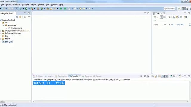Toggle Focus on Workweek in Task List
191x107 pixels.
coord(170,17)
